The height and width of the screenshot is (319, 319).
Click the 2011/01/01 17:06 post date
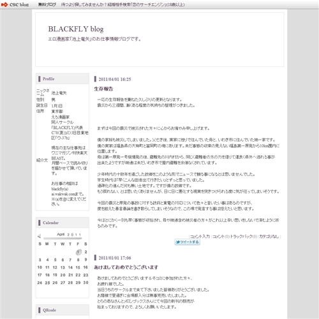click(x=115, y=258)
